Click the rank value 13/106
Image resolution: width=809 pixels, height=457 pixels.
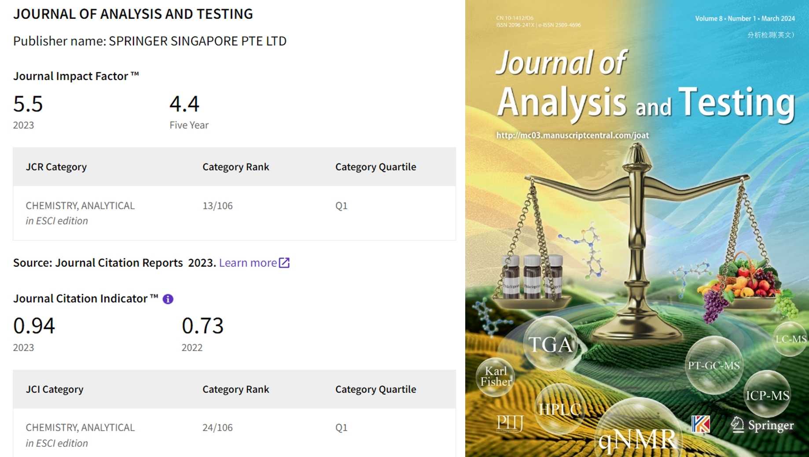[x=217, y=206]
